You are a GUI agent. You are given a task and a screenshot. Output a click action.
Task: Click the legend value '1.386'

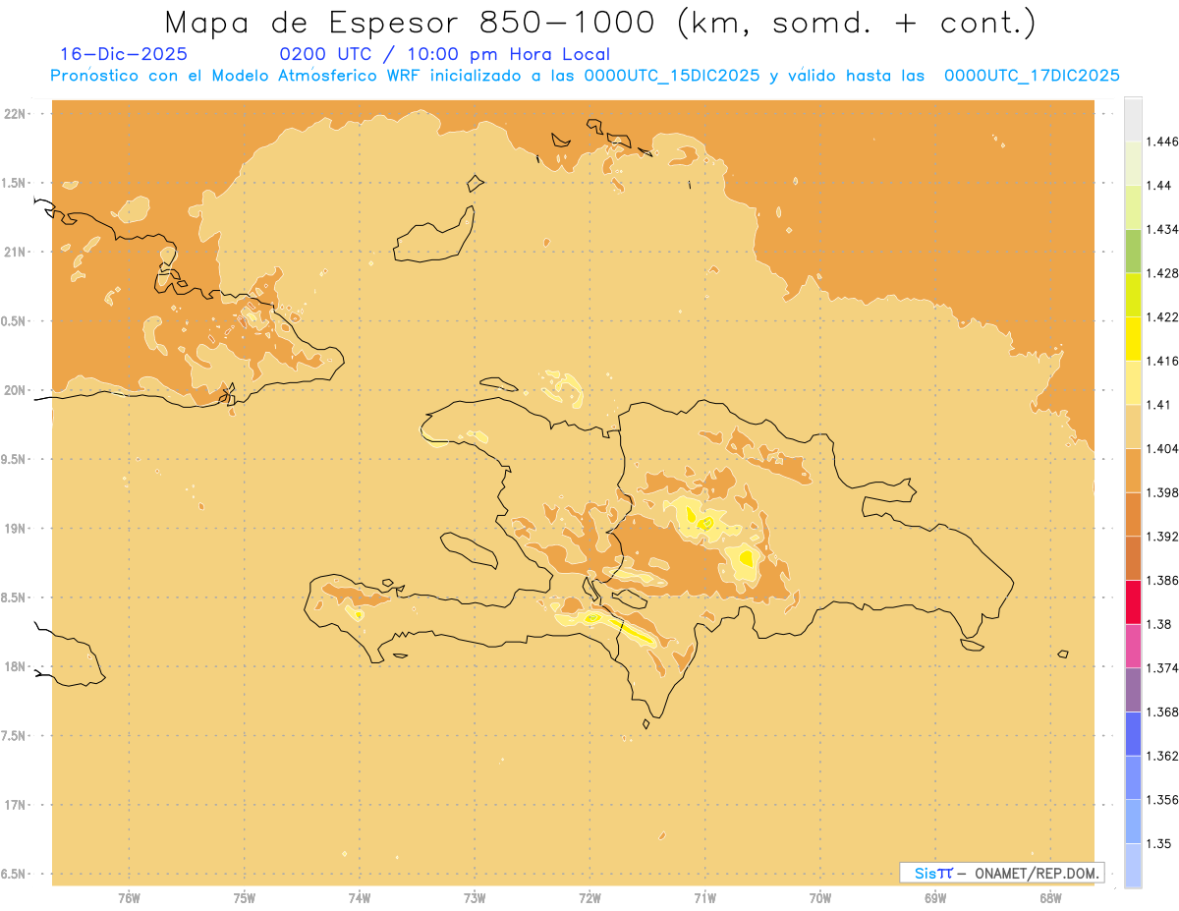1164,580
